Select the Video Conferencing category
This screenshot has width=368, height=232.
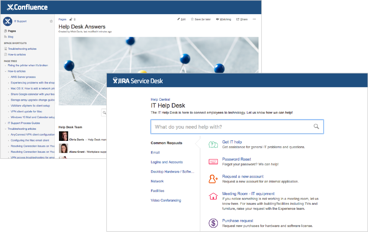[166, 201]
